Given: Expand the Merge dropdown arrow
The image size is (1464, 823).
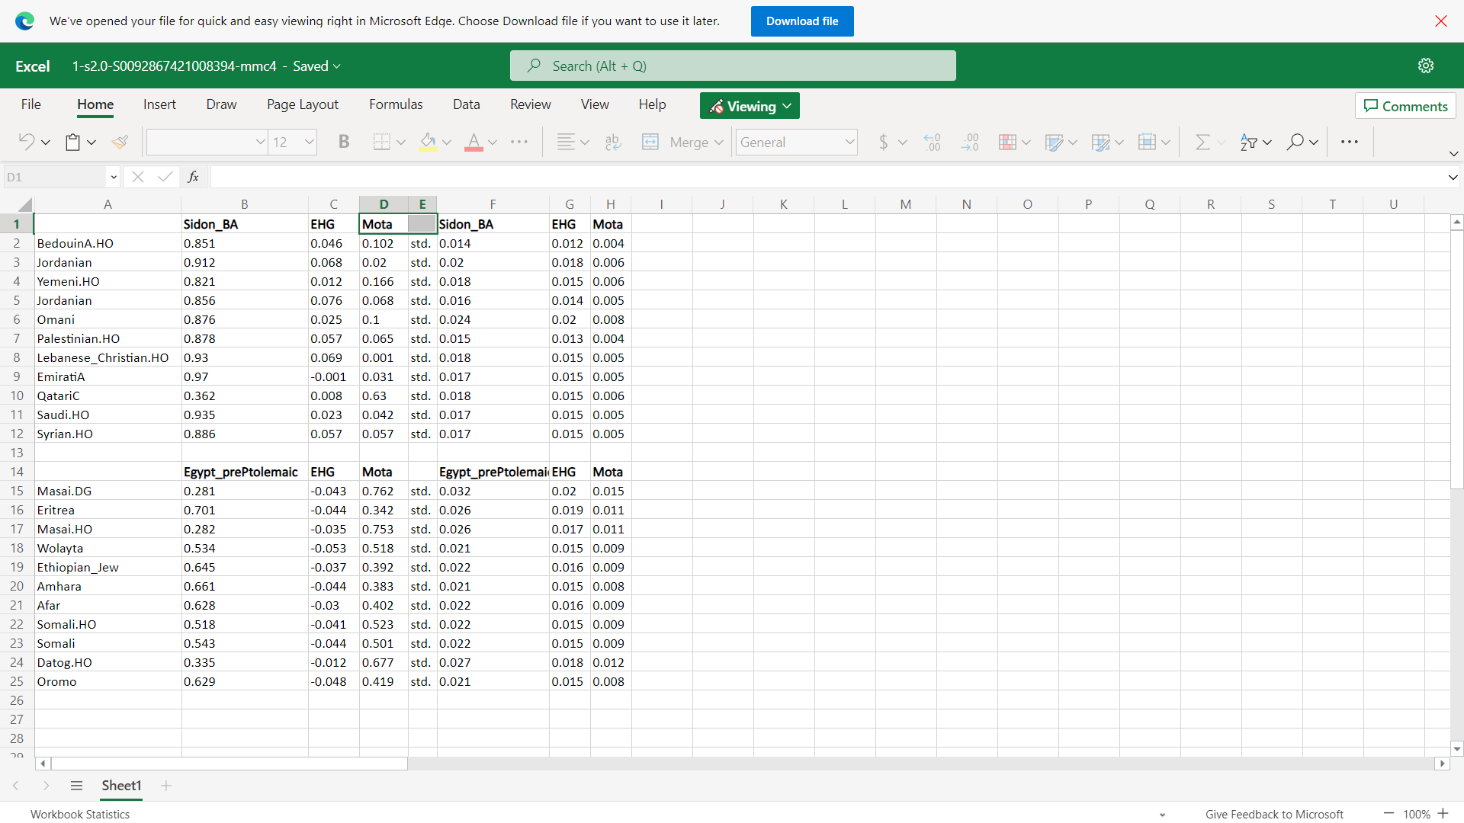Looking at the screenshot, I should pyautogui.click(x=719, y=143).
